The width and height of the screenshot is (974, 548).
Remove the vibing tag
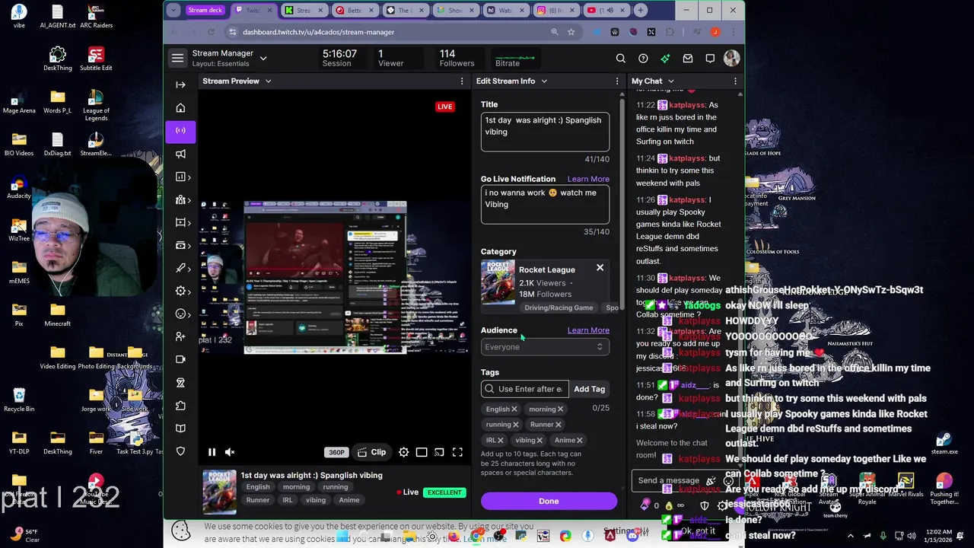point(540,440)
